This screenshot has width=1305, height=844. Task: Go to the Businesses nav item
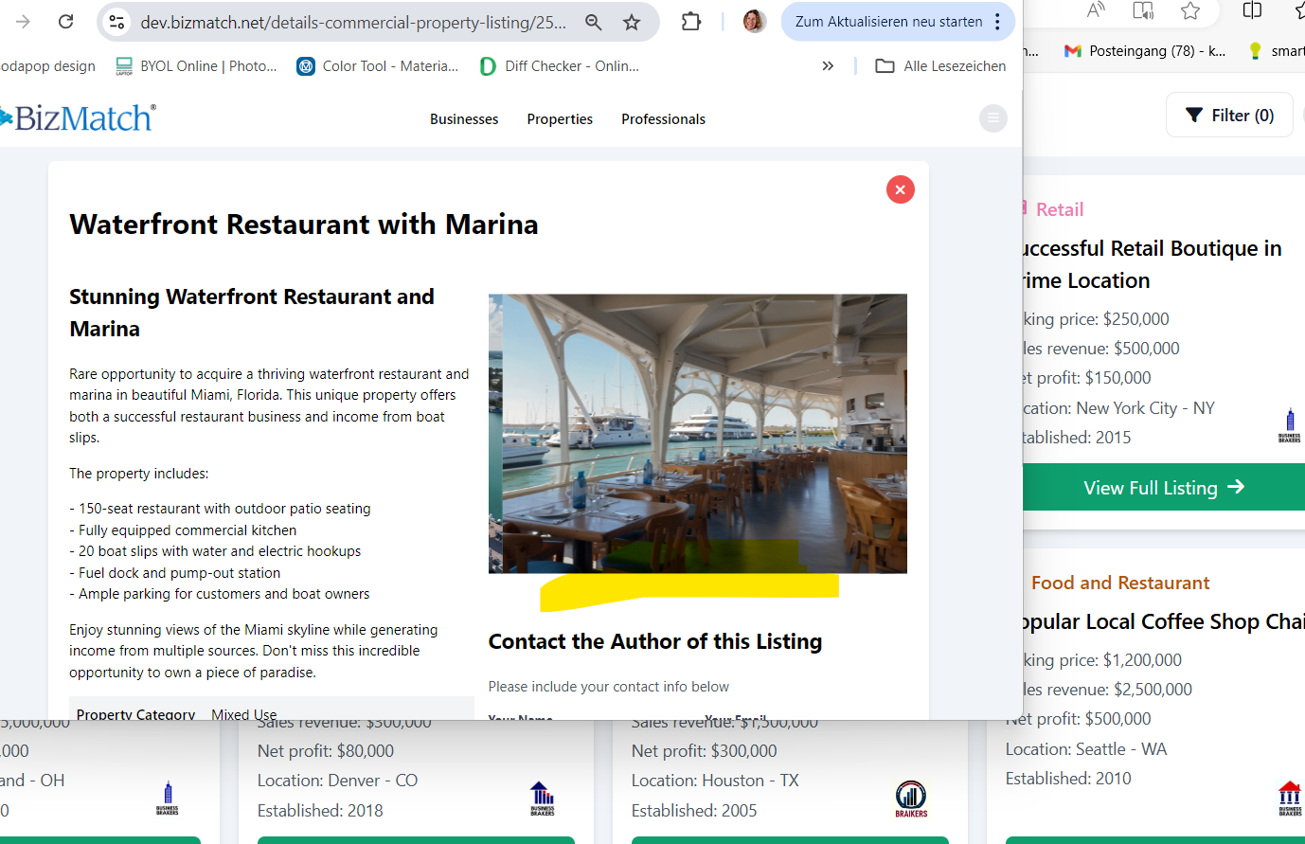[x=464, y=119]
